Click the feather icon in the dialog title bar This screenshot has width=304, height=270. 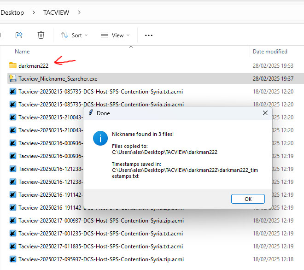[91, 113]
